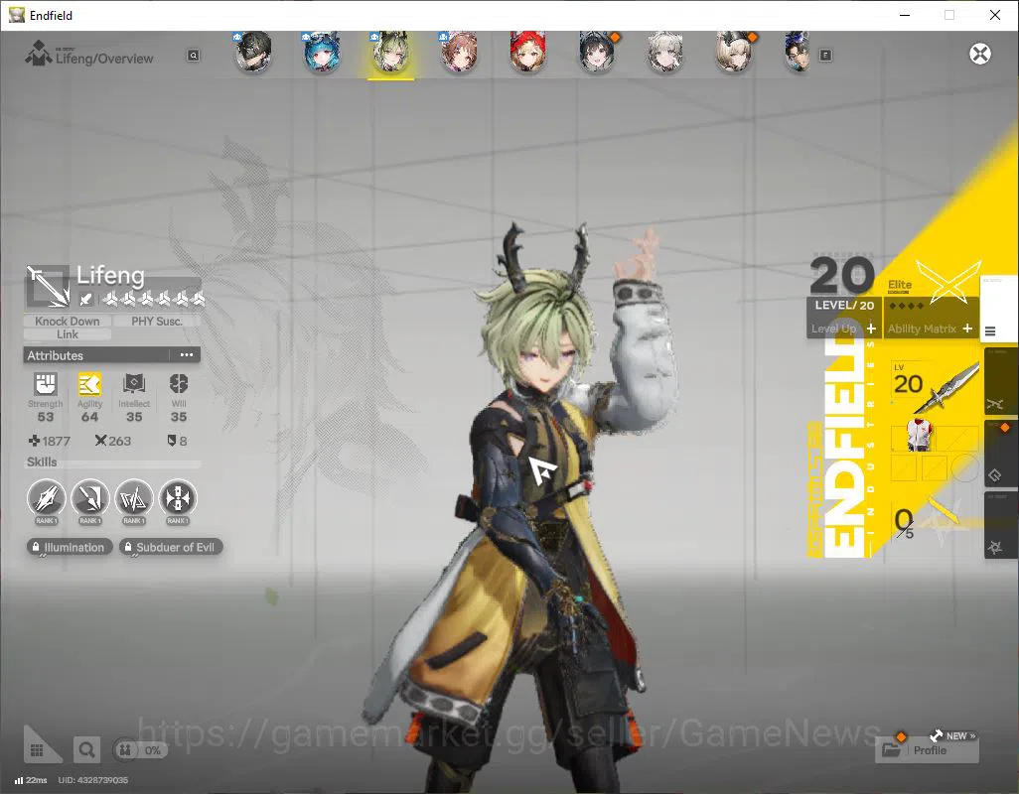Open the Knock Down tag
Screen dimensions: 1019x794
tap(67, 321)
